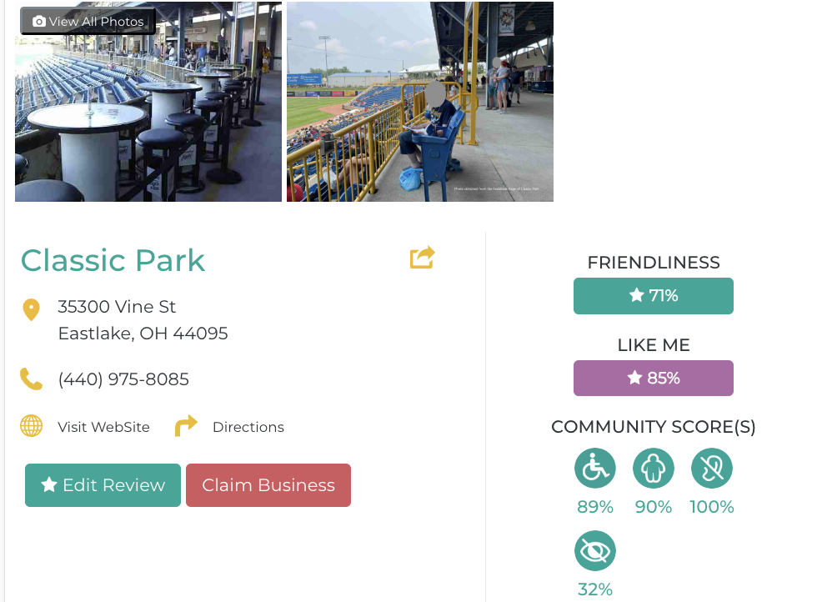
Task: Open View All Photos gallery
Action: [88, 22]
